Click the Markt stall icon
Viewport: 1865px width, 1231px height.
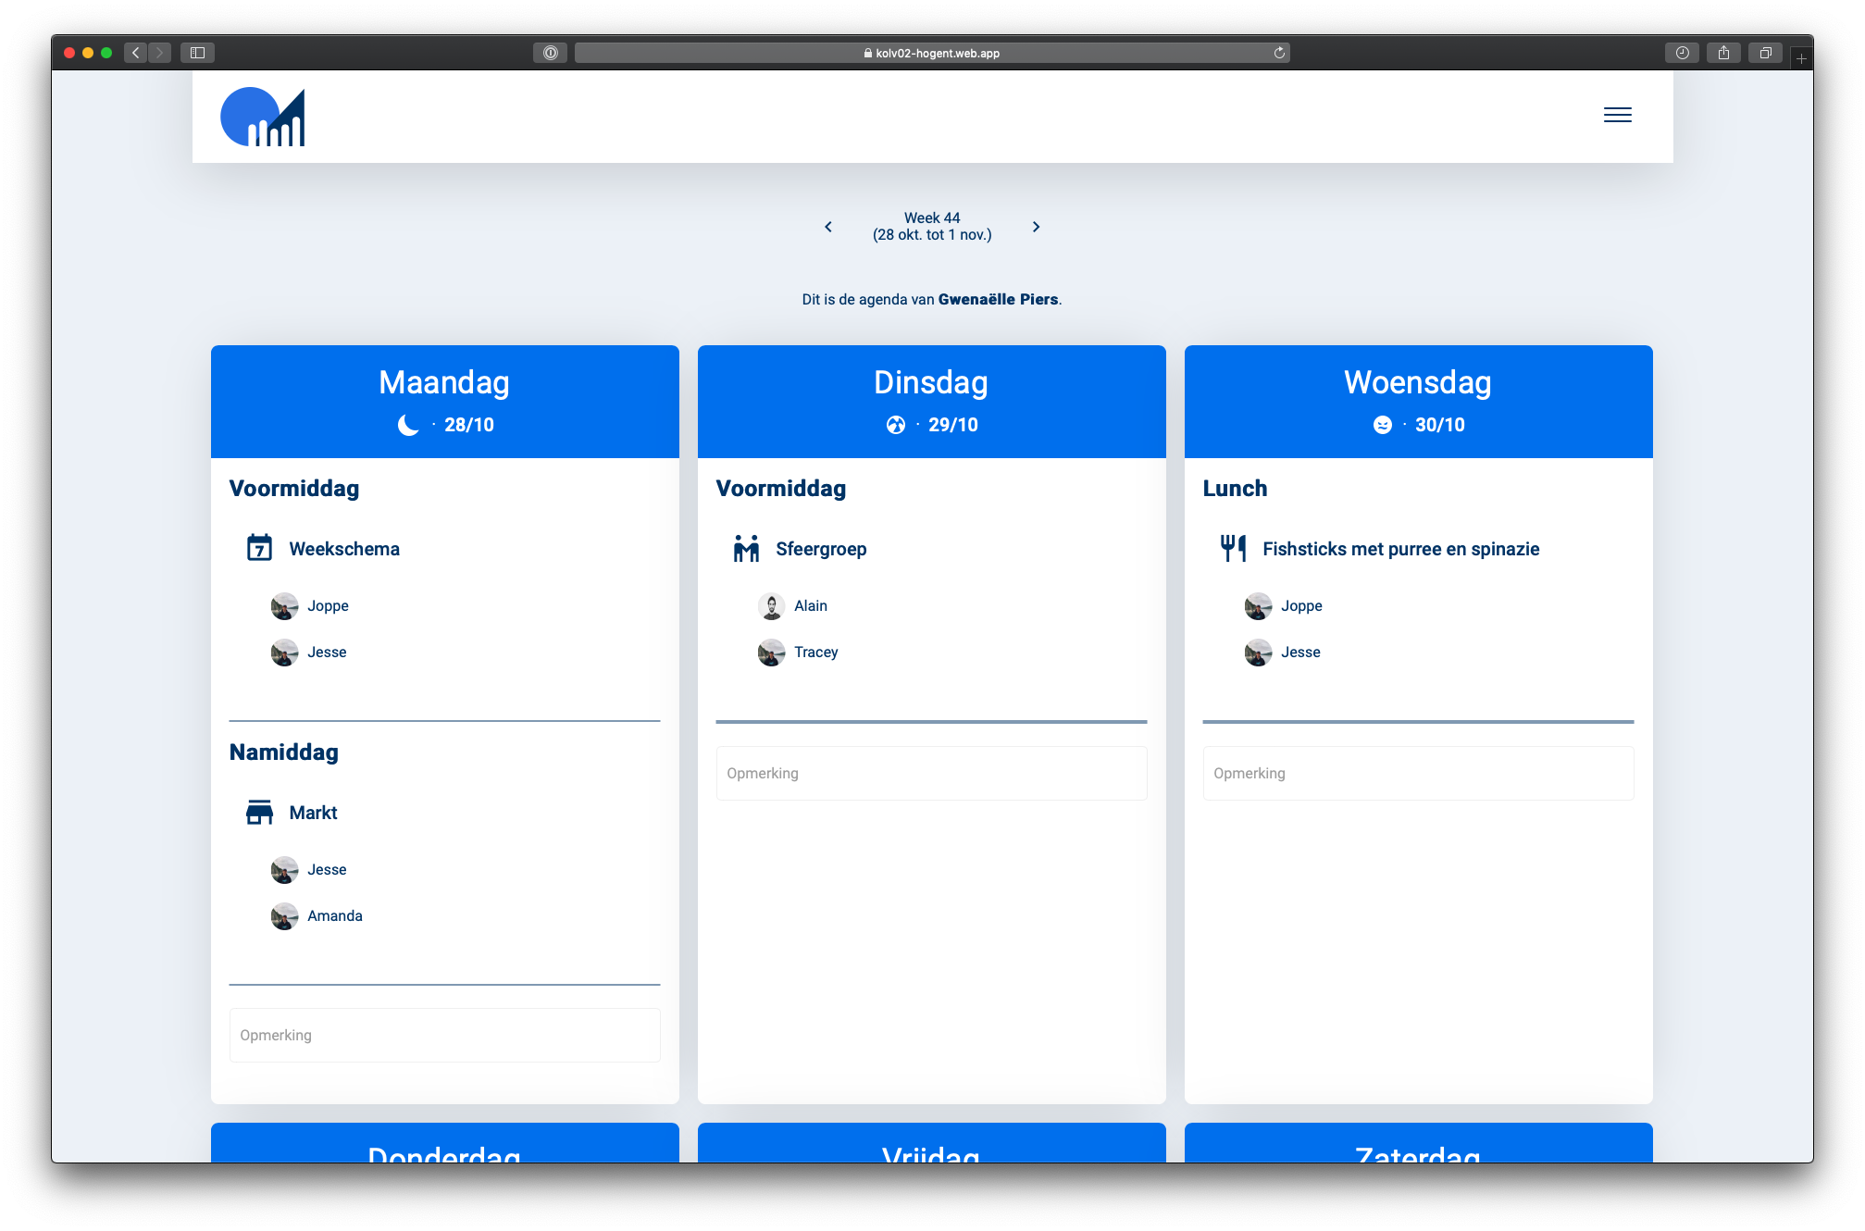click(259, 812)
